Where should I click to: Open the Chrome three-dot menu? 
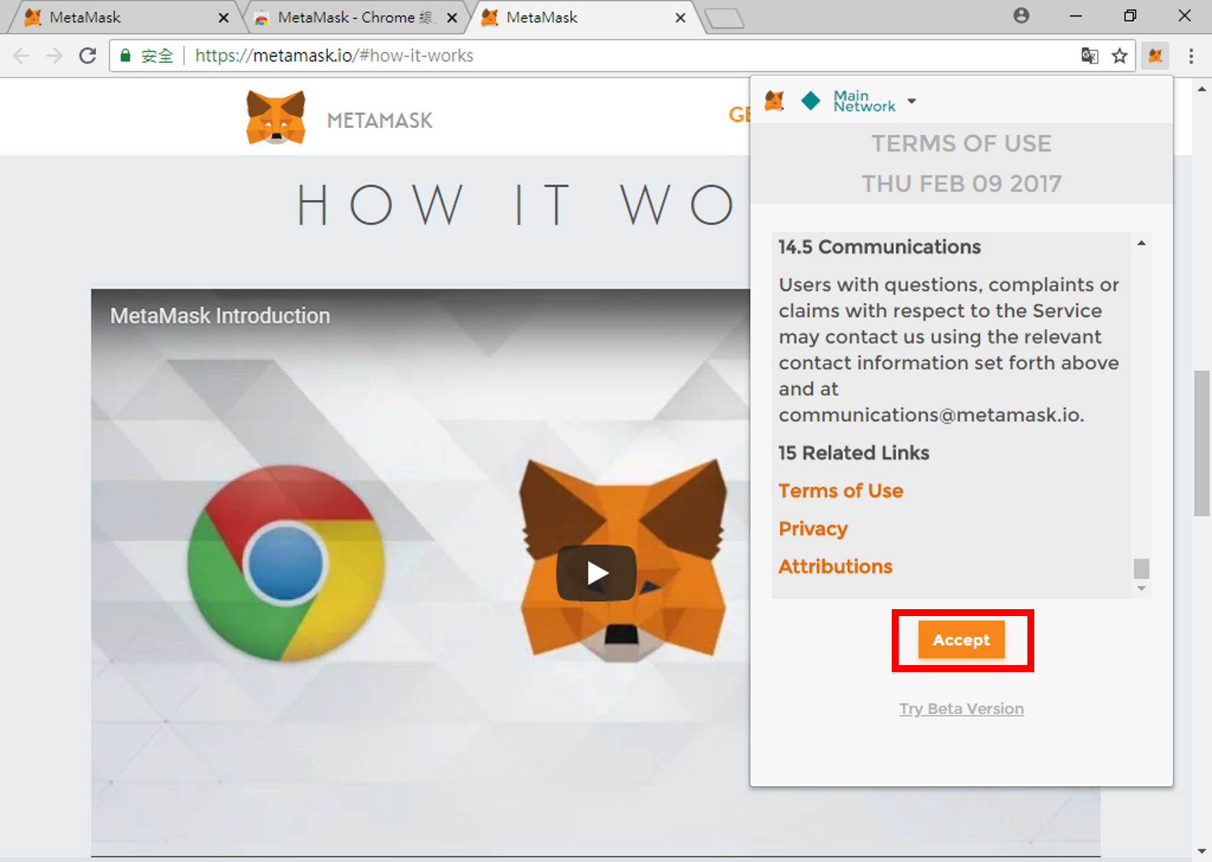click(1191, 56)
